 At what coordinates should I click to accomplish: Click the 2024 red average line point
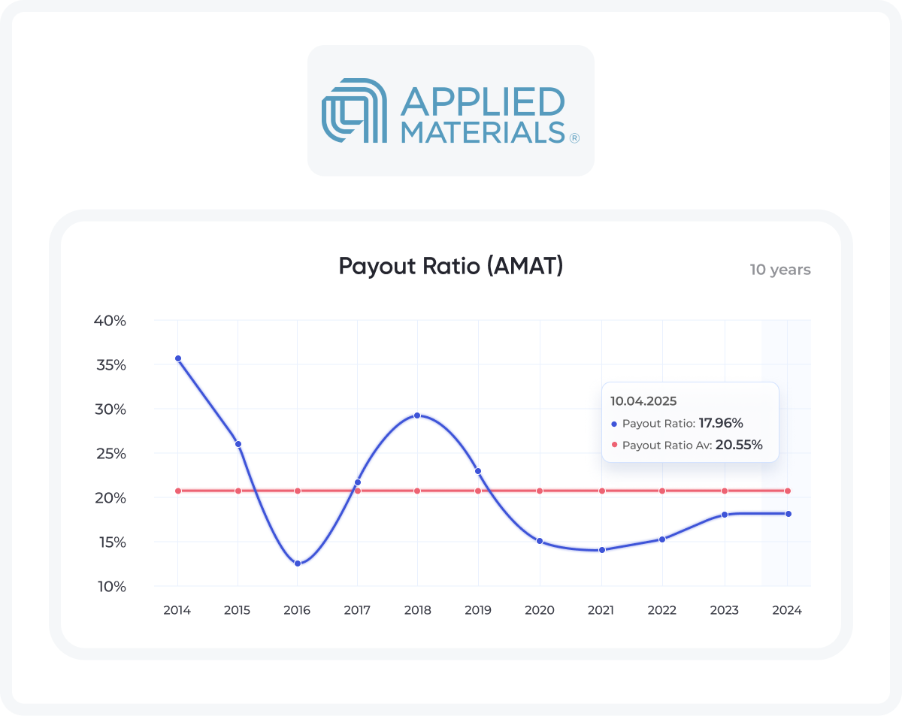coord(788,491)
